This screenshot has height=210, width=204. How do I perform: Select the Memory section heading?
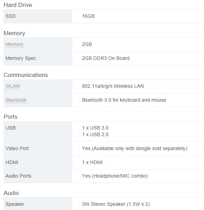pyautogui.click(x=14, y=33)
